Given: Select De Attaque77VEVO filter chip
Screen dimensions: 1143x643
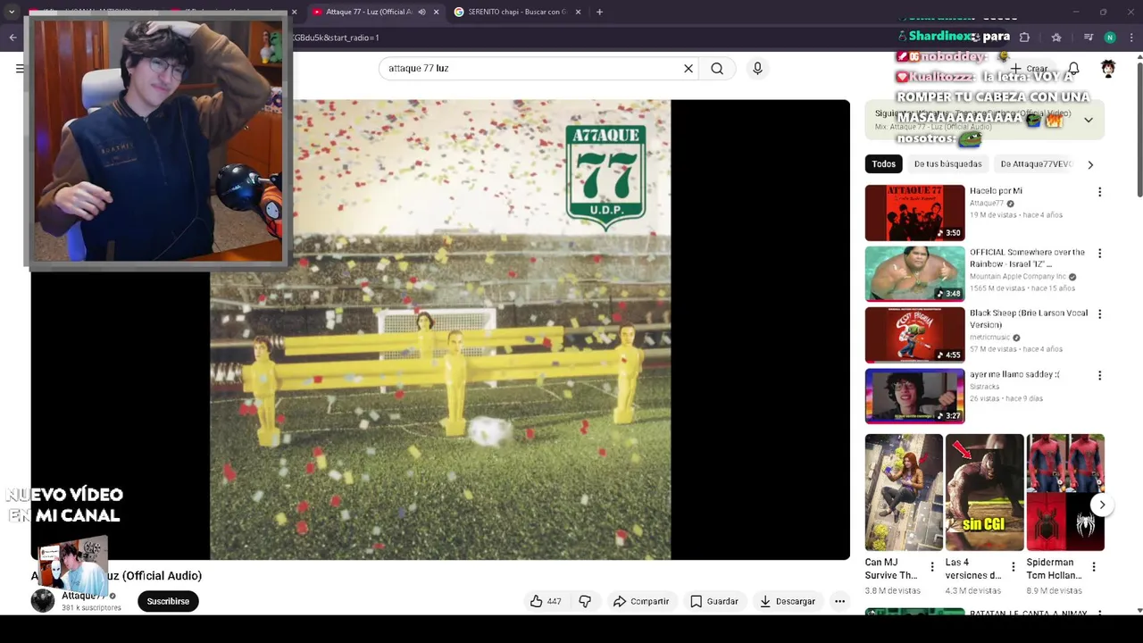Looking at the screenshot, I should tap(1036, 164).
